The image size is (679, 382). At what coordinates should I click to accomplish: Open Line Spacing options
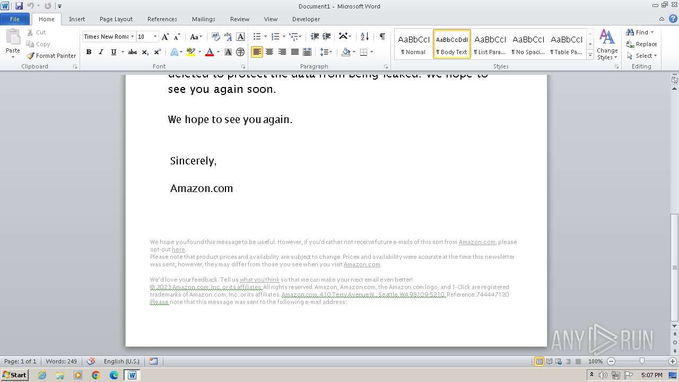(326, 52)
